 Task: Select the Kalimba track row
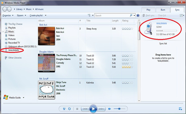pos(106,83)
